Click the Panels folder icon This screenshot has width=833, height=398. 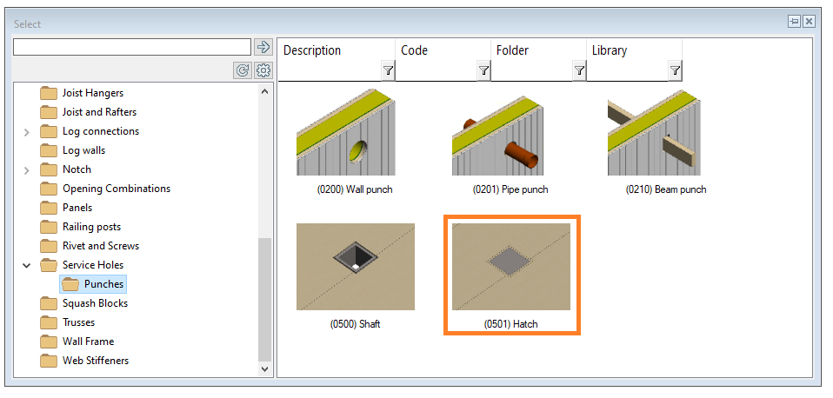click(x=49, y=208)
